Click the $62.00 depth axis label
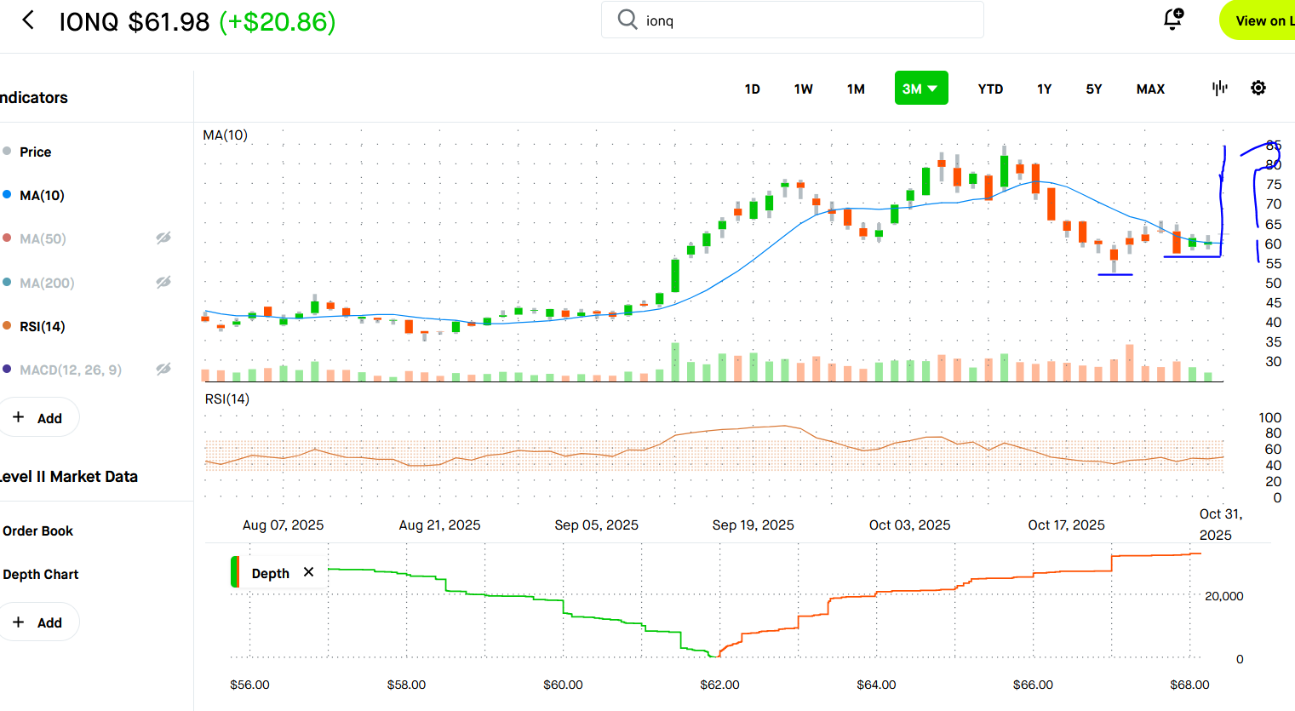This screenshot has height=711, width=1295. (719, 685)
